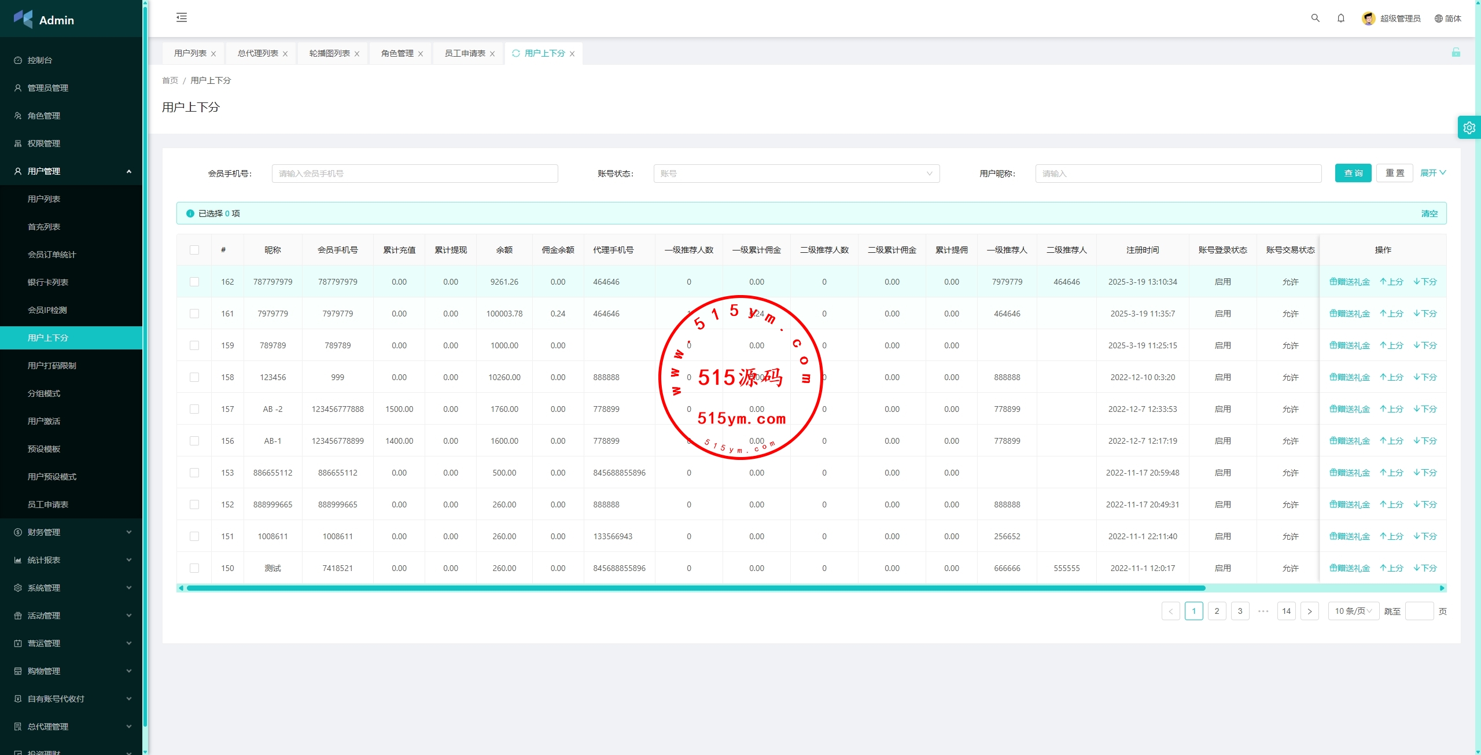Screen dimensions: 1481x755
Task: Click the lock icon below the header
Action: tap(1456, 53)
